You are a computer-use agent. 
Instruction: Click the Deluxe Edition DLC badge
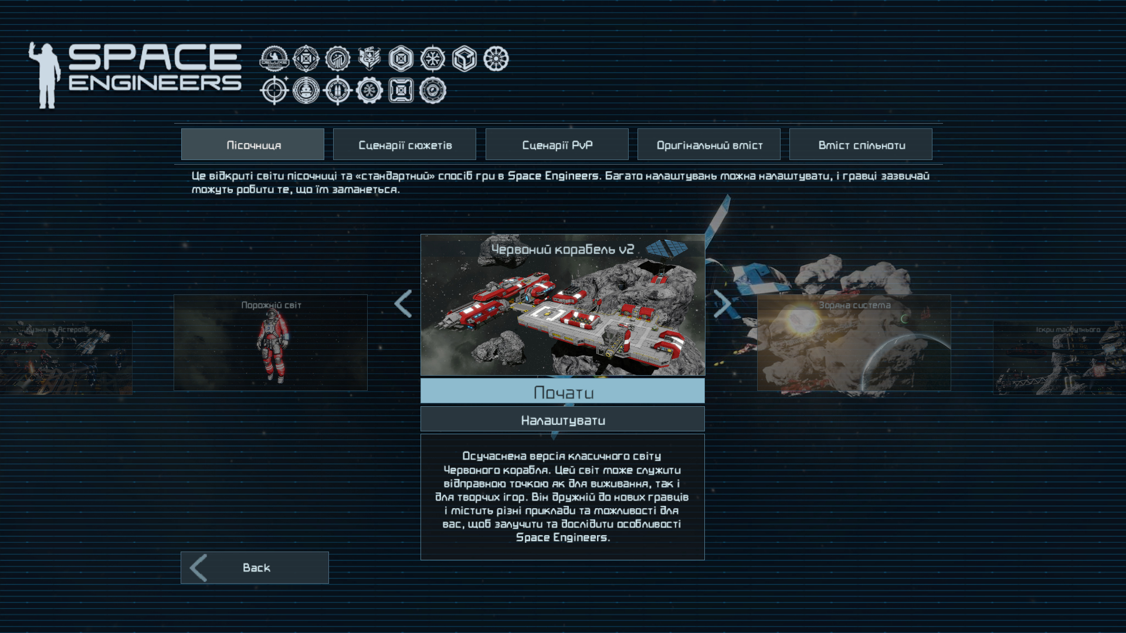pos(274,59)
